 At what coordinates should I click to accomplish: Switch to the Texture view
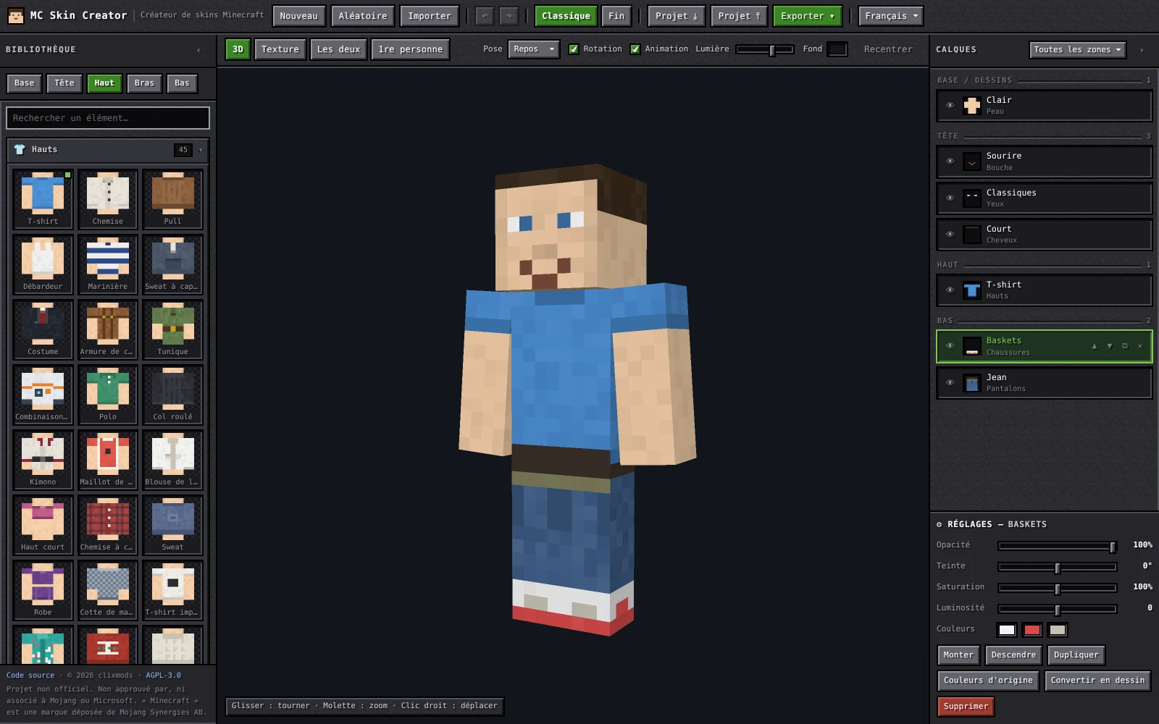tap(280, 49)
